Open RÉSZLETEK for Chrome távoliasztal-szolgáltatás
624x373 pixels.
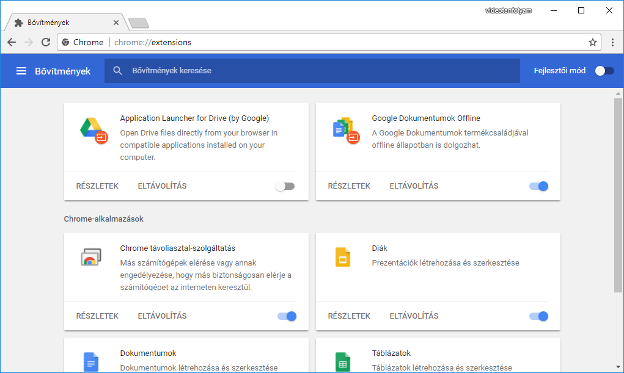pyautogui.click(x=98, y=316)
